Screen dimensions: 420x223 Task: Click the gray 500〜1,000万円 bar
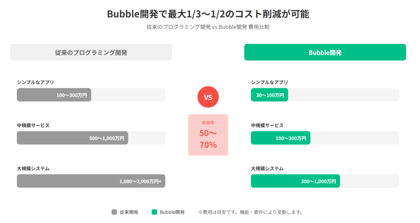73,138
